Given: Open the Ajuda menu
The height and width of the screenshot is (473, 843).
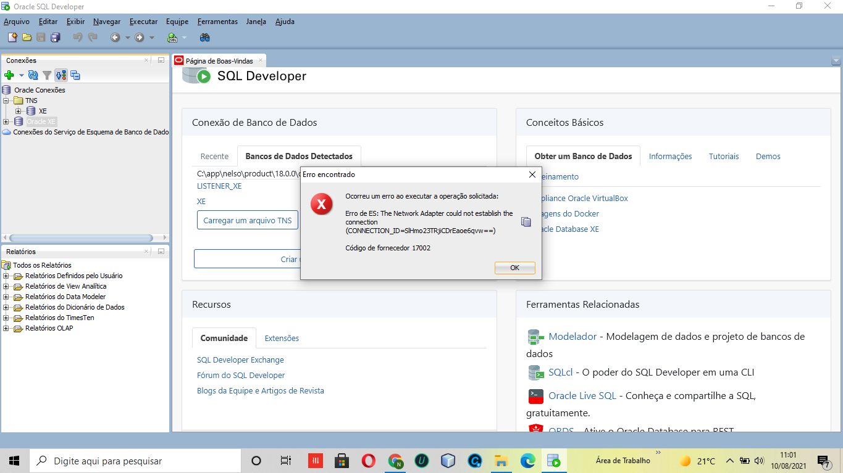Looking at the screenshot, I should [285, 22].
